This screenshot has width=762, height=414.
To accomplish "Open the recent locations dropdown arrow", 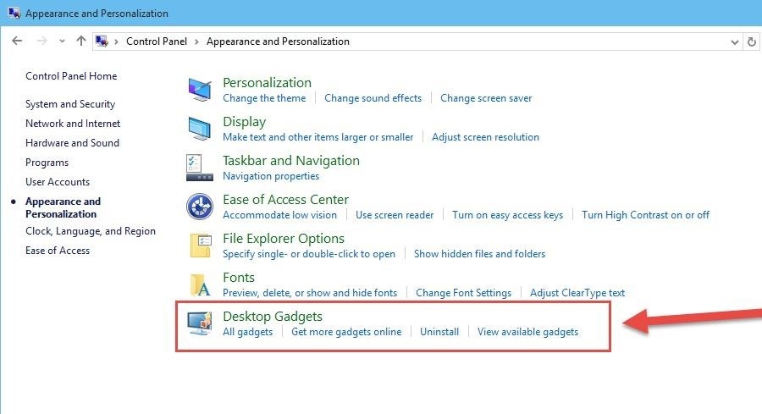I will (62, 41).
